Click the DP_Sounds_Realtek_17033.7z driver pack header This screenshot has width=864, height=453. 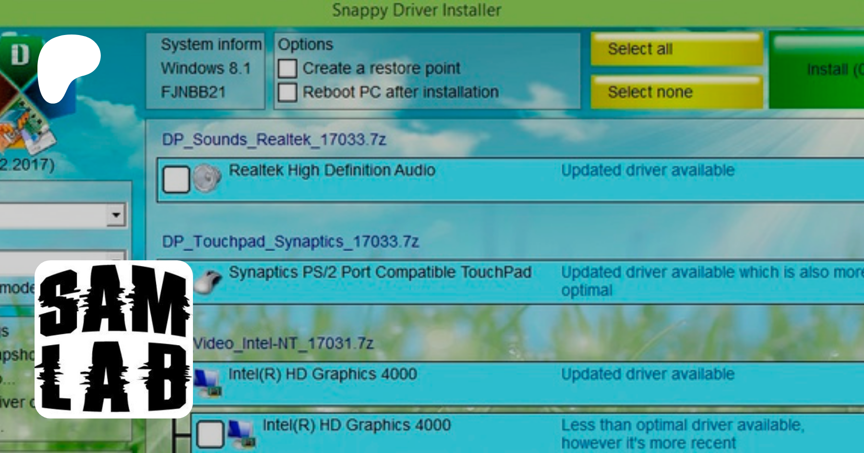coord(274,139)
